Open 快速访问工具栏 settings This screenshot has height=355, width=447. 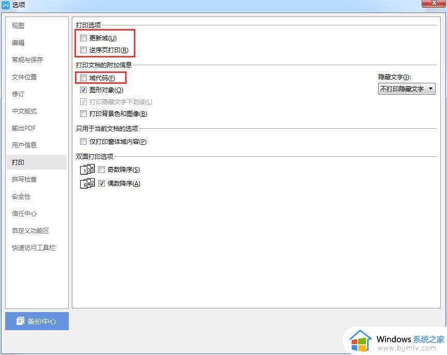pyautogui.click(x=36, y=248)
